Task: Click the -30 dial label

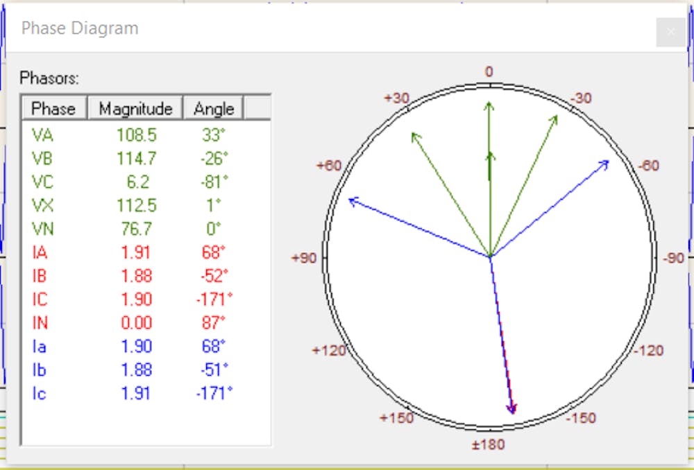Action: point(580,98)
